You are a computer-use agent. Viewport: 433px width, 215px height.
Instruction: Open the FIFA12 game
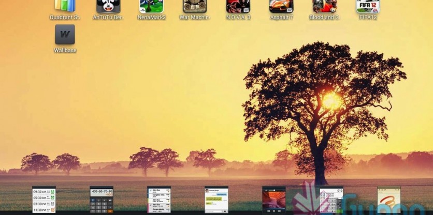368,6
